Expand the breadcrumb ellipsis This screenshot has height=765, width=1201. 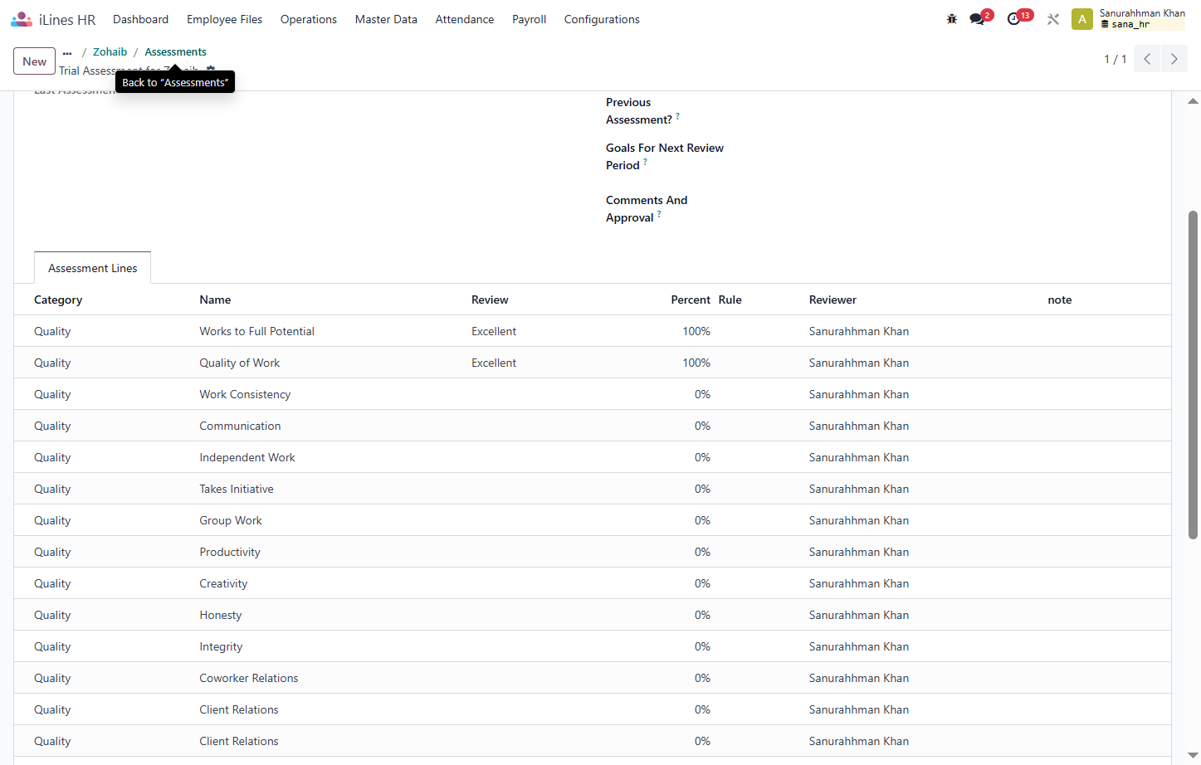[67, 52]
